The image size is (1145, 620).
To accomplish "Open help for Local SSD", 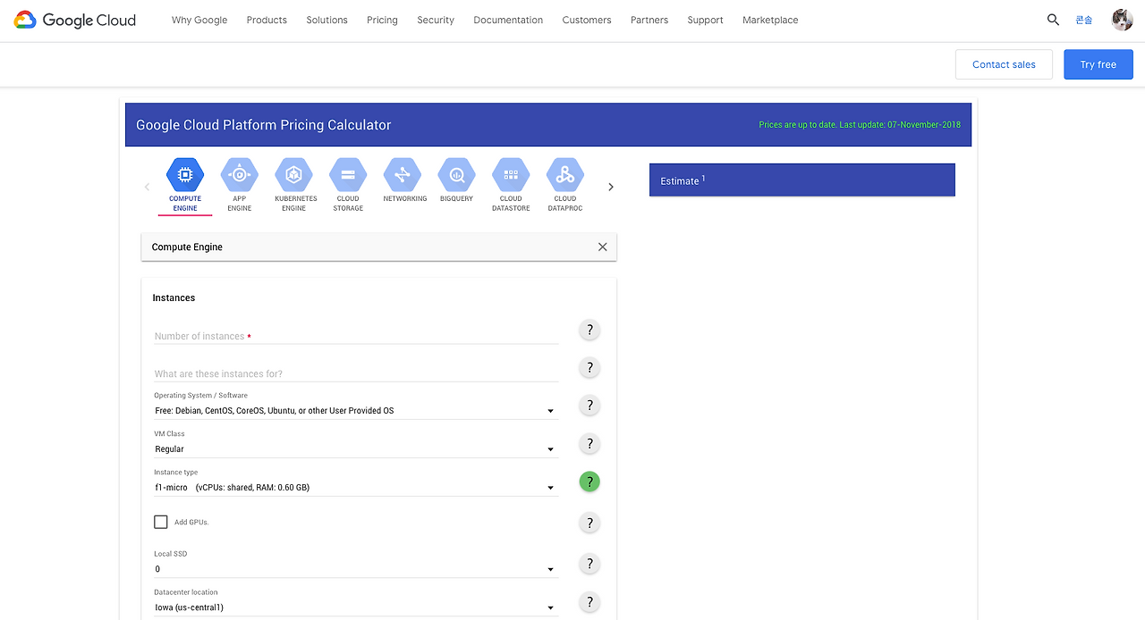I will 589,564.
